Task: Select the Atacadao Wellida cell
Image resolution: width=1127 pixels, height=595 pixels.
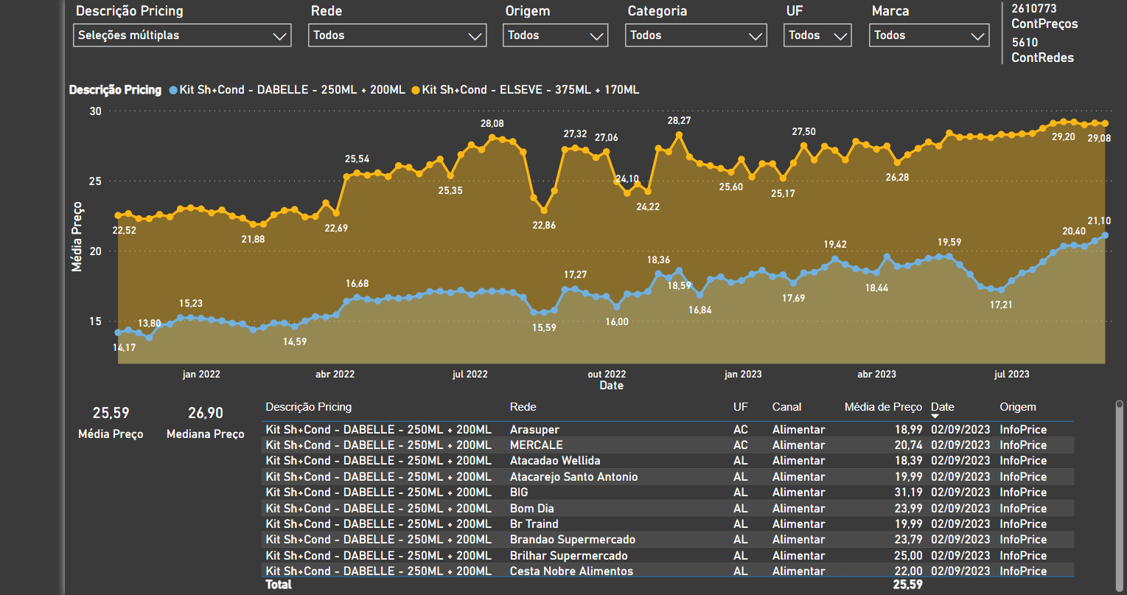Action: [555, 461]
